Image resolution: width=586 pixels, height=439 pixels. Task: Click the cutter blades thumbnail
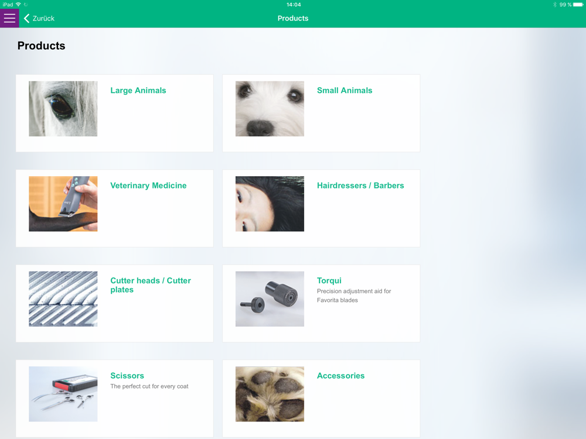click(x=63, y=299)
